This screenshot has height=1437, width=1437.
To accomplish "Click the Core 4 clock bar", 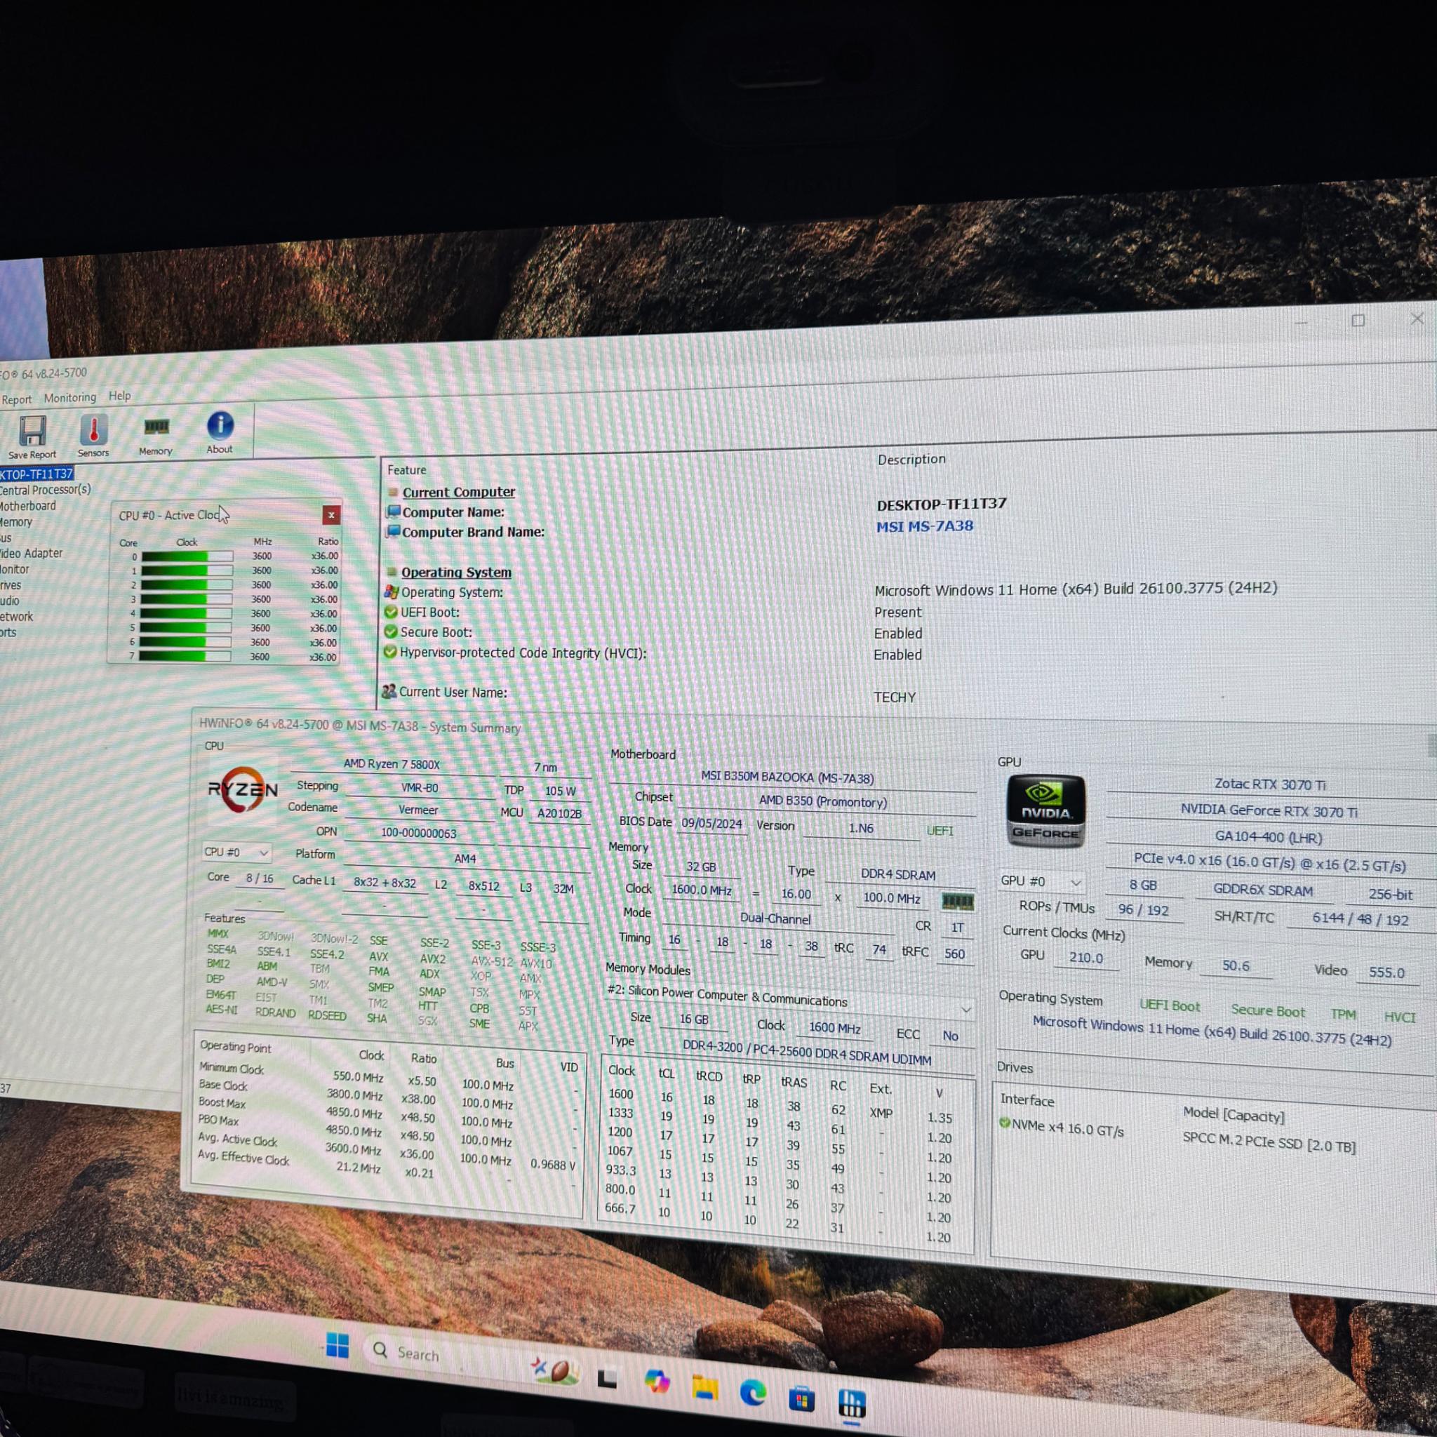I will click(185, 614).
